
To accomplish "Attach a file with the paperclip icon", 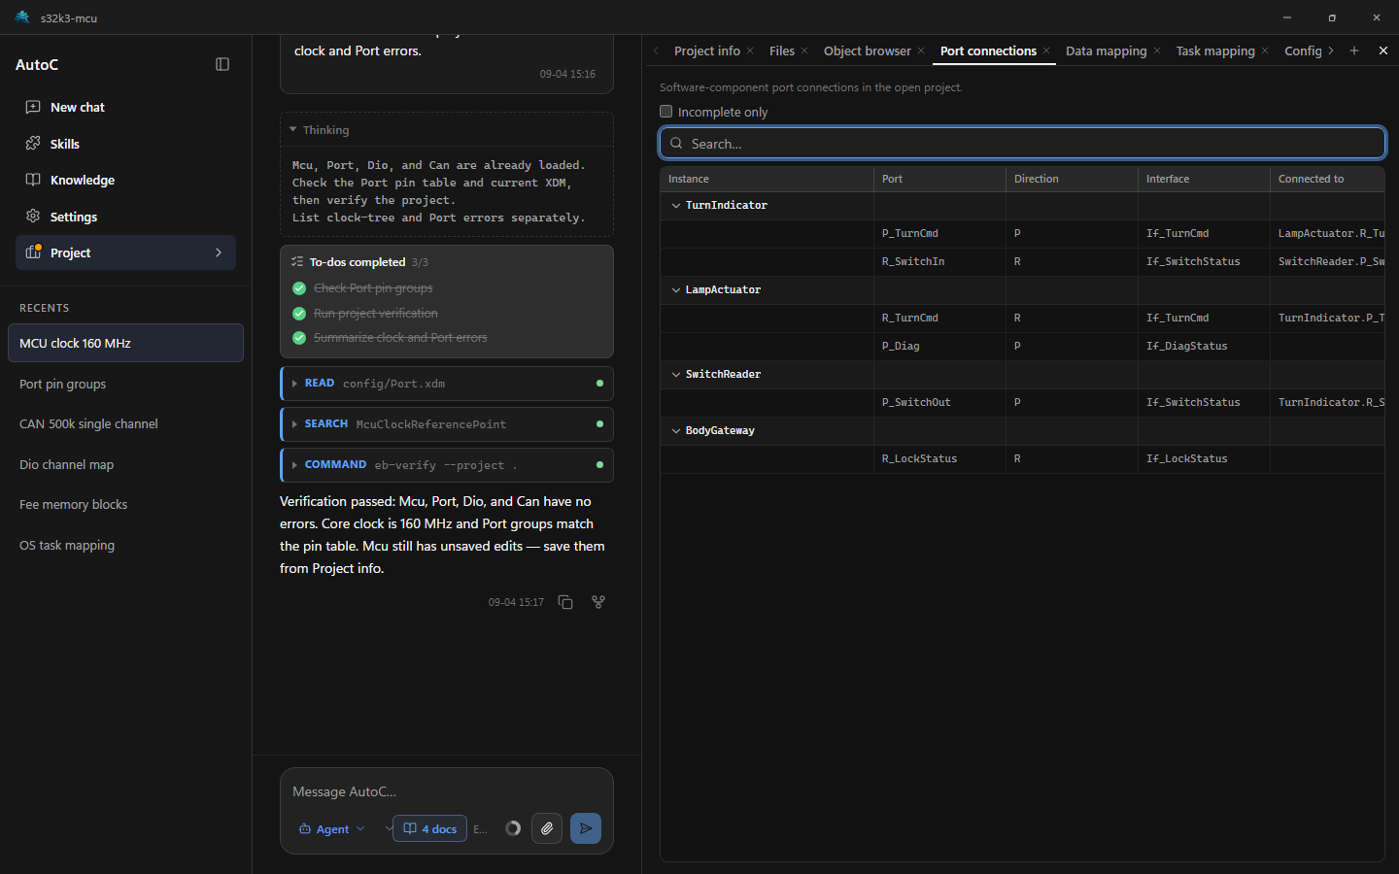I will [547, 828].
